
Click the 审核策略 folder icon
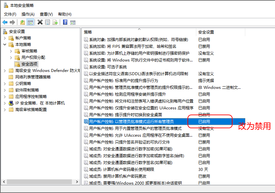17,51
